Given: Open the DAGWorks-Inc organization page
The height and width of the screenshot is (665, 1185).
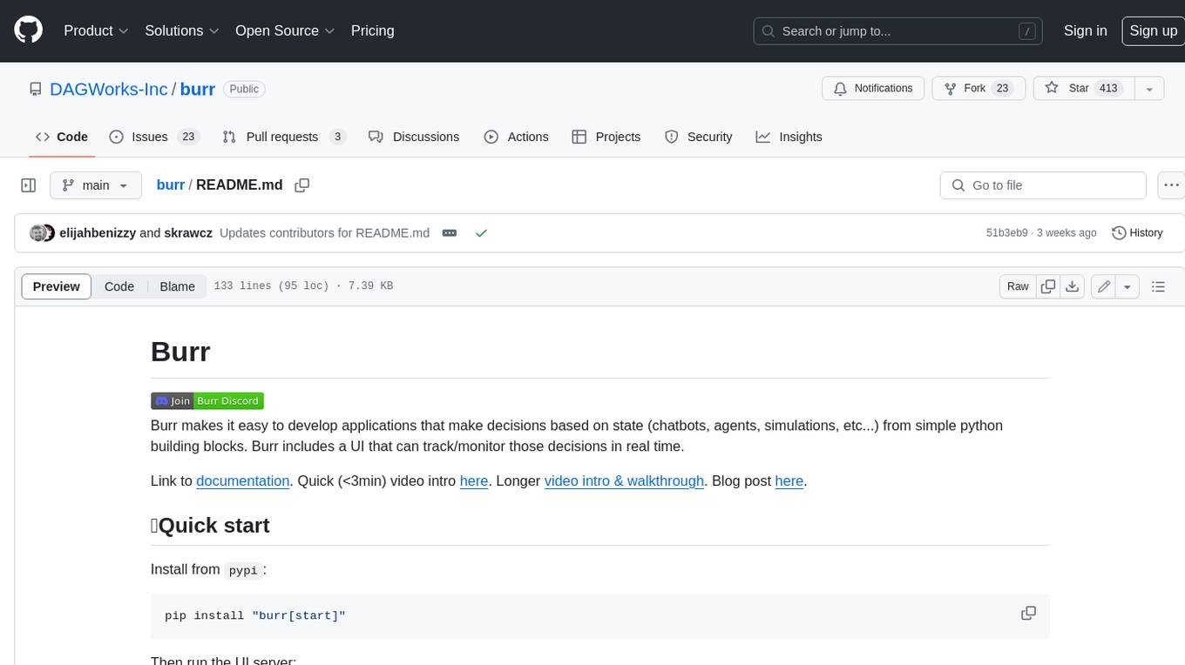Looking at the screenshot, I should (x=109, y=89).
